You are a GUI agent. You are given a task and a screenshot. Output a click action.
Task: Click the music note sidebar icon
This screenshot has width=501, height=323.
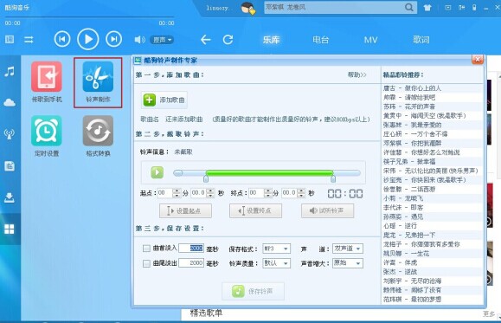10,71
